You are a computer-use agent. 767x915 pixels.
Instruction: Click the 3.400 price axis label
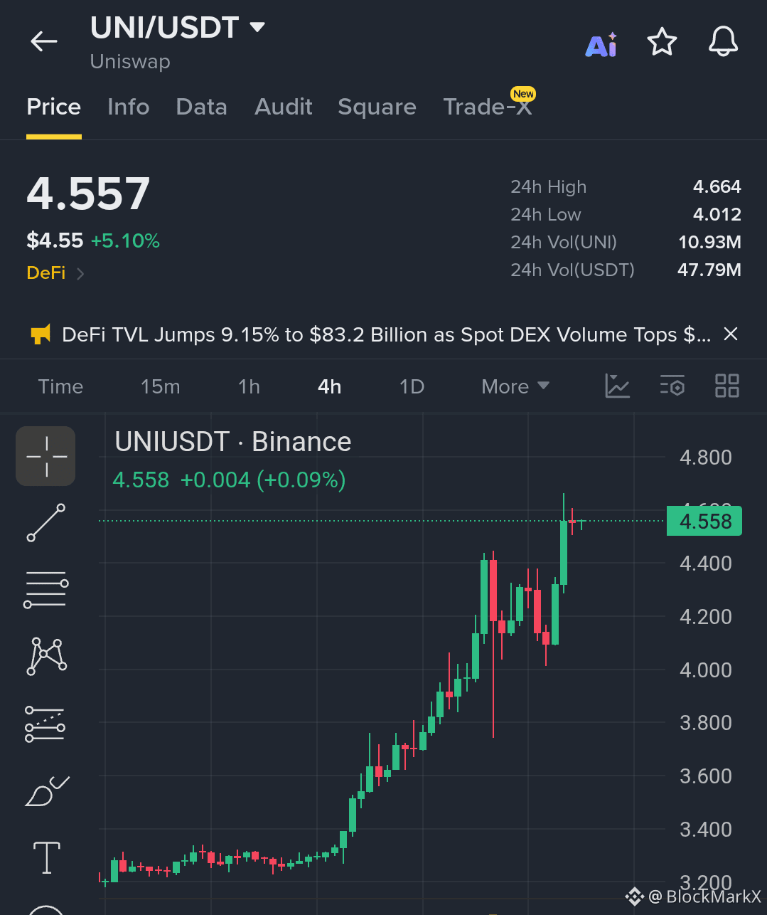[x=706, y=829]
